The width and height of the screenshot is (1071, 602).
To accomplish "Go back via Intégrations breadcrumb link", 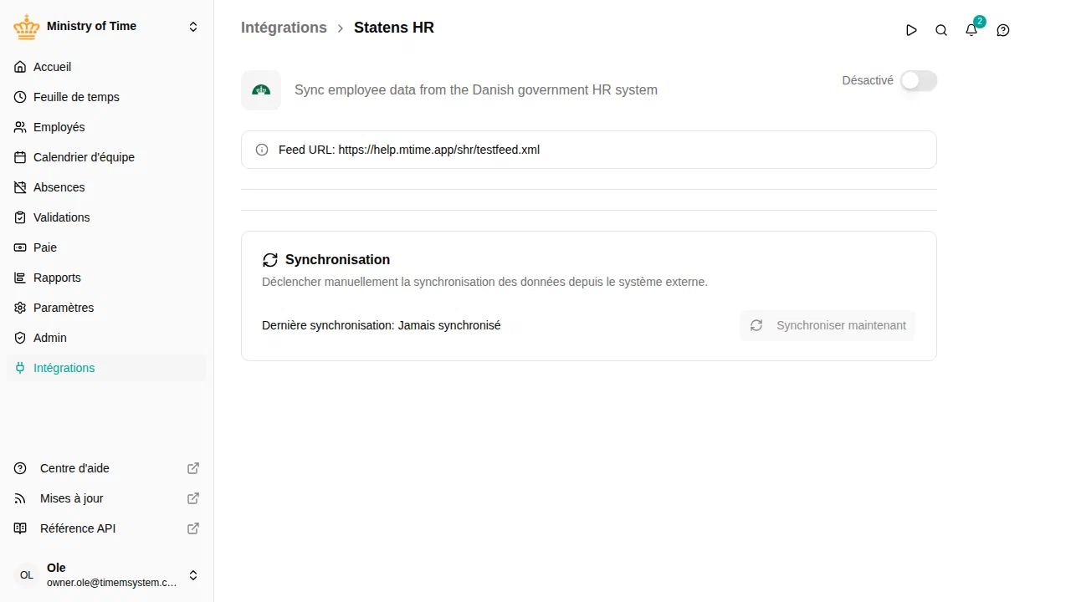I will [284, 28].
